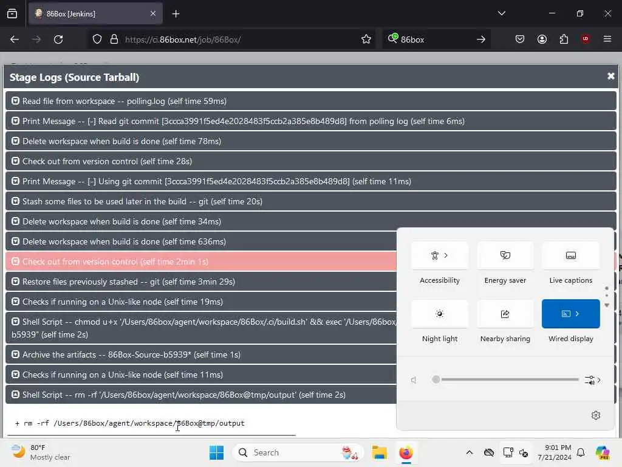Close the 86Box [Jenkins] tab

point(153,13)
